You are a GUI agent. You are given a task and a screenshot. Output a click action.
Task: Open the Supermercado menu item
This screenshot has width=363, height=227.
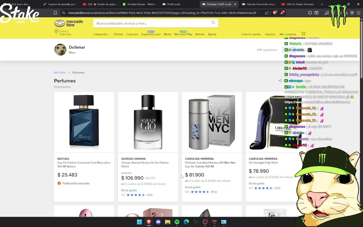151,34
